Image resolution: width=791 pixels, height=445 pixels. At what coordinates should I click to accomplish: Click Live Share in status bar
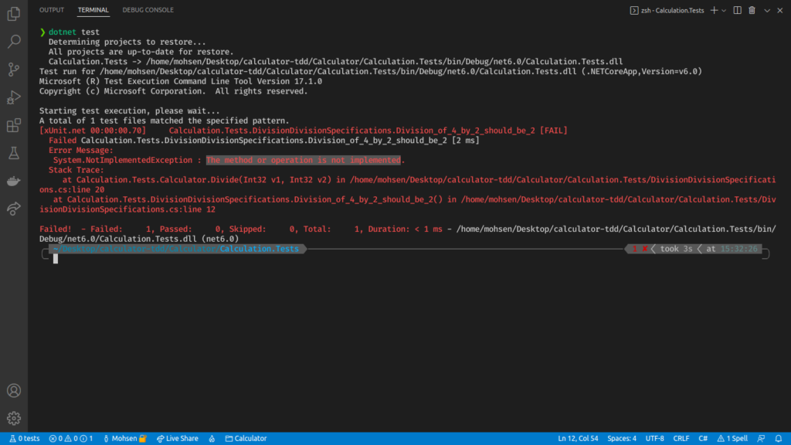coord(177,438)
